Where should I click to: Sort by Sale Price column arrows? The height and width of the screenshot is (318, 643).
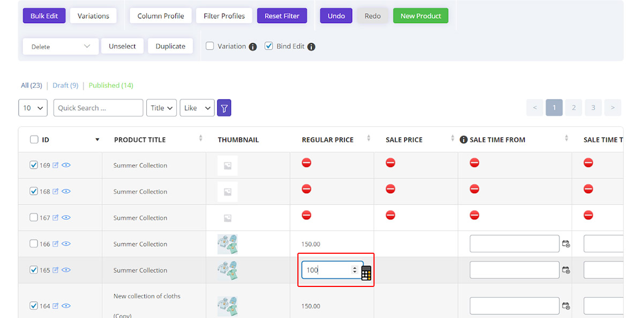pyautogui.click(x=453, y=139)
